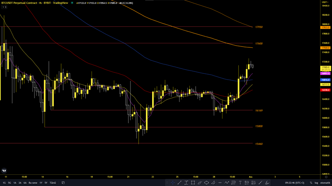Click the BTCUSDT Perpetual Contract title
332x186 pixels.
[20, 3]
